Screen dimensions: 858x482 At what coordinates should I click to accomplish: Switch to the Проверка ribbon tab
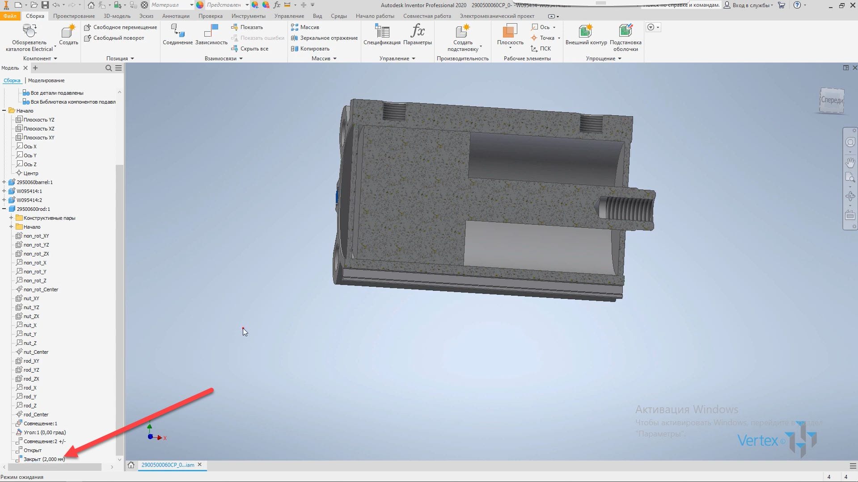click(210, 16)
